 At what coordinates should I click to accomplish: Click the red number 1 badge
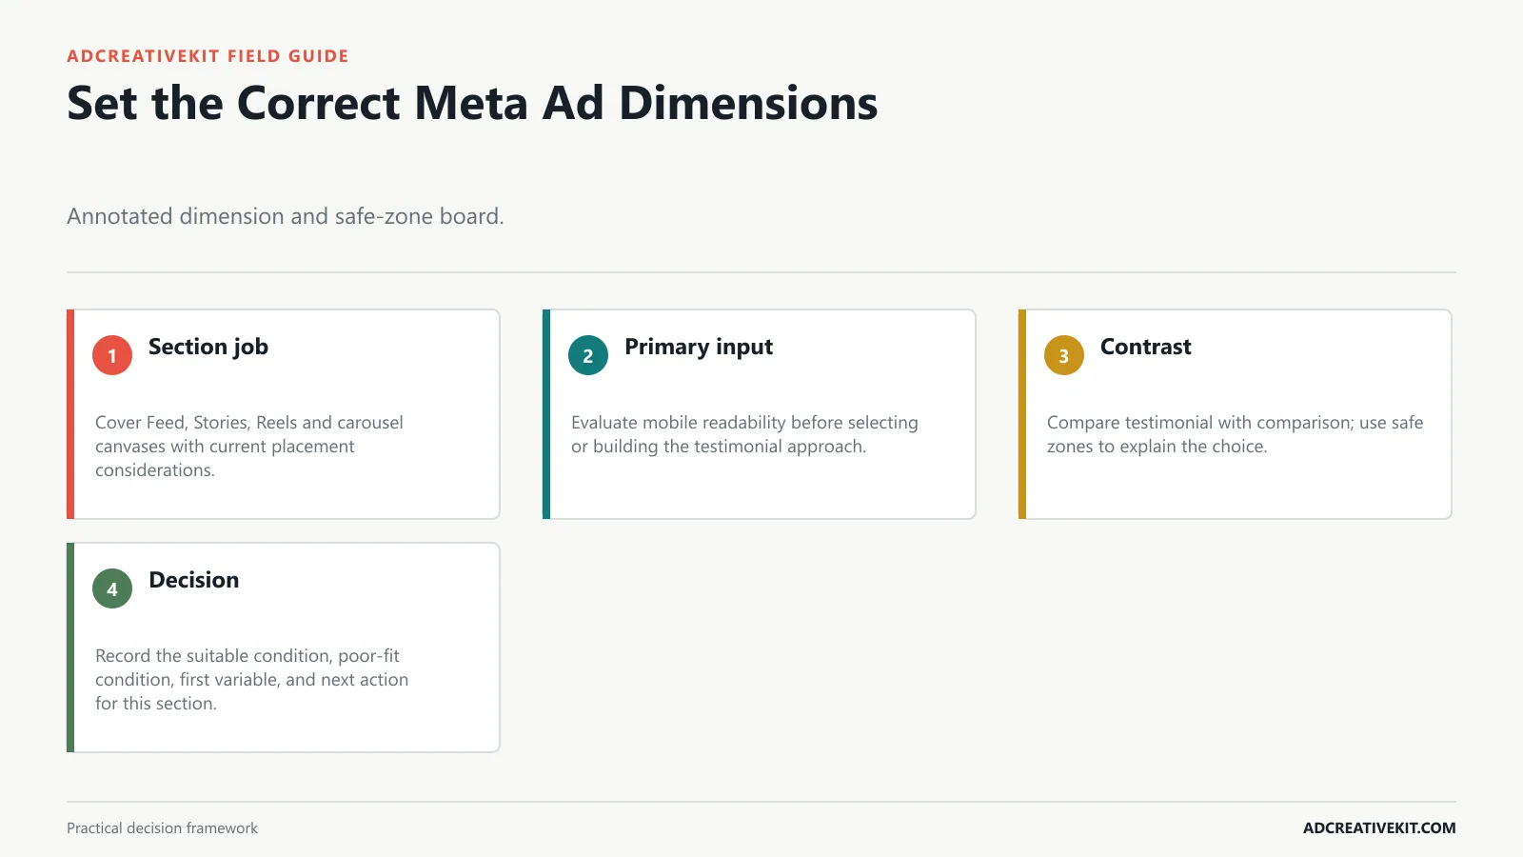click(x=112, y=355)
